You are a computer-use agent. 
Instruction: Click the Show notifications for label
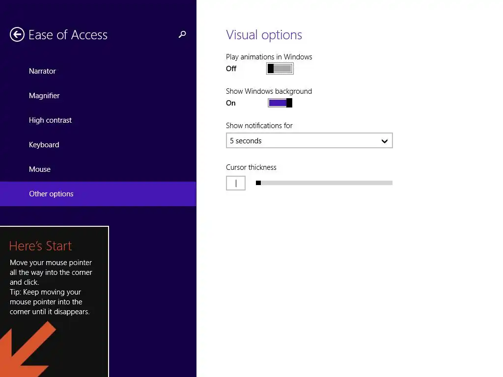coord(259,126)
